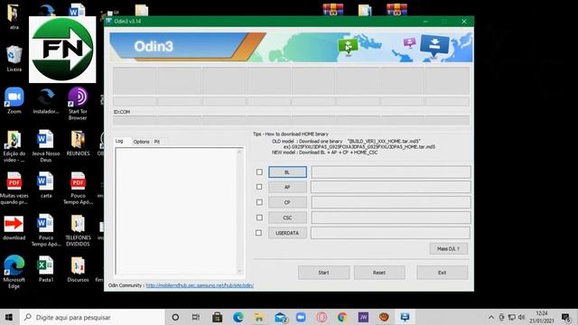Click the USERDATA button
Viewport: 578px width, 325px height.
click(x=287, y=233)
